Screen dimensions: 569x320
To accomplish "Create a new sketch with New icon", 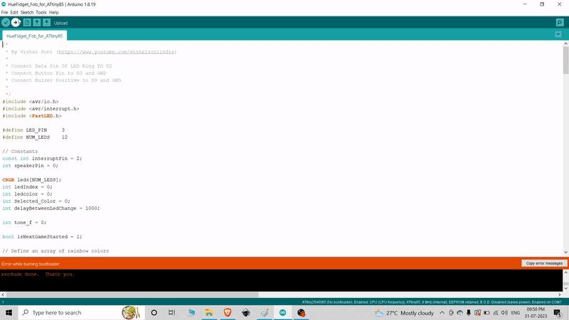I will tap(27, 23).
